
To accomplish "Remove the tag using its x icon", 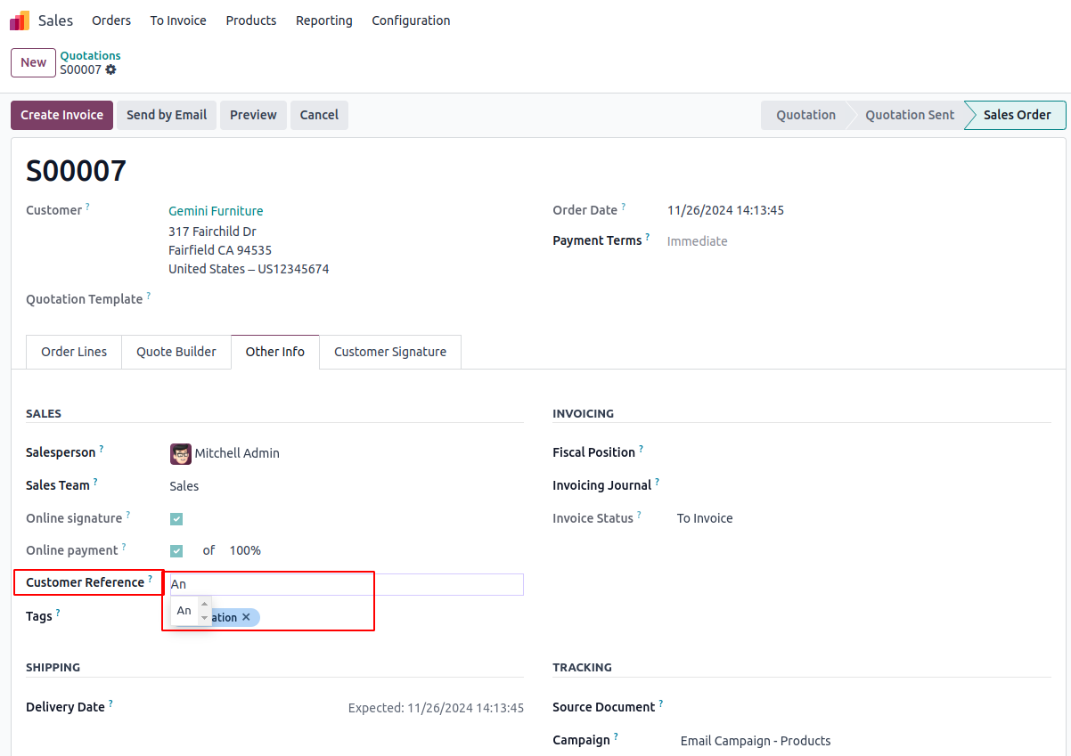I will (247, 617).
